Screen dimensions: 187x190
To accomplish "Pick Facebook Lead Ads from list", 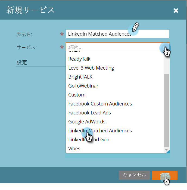I will [115, 113].
